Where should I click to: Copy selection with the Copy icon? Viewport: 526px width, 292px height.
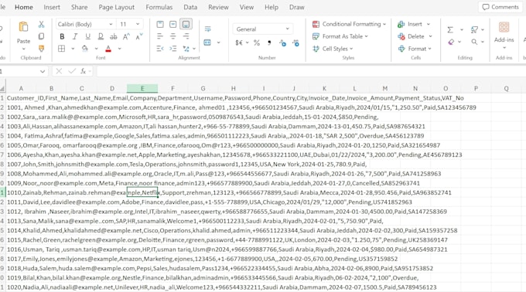tap(41, 36)
